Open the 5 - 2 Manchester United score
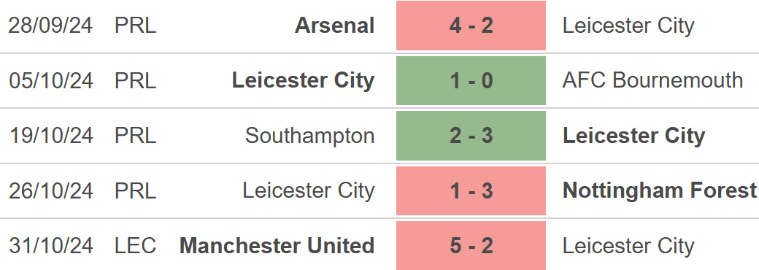This screenshot has width=759, height=270. pyautogui.click(x=471, y=245)
